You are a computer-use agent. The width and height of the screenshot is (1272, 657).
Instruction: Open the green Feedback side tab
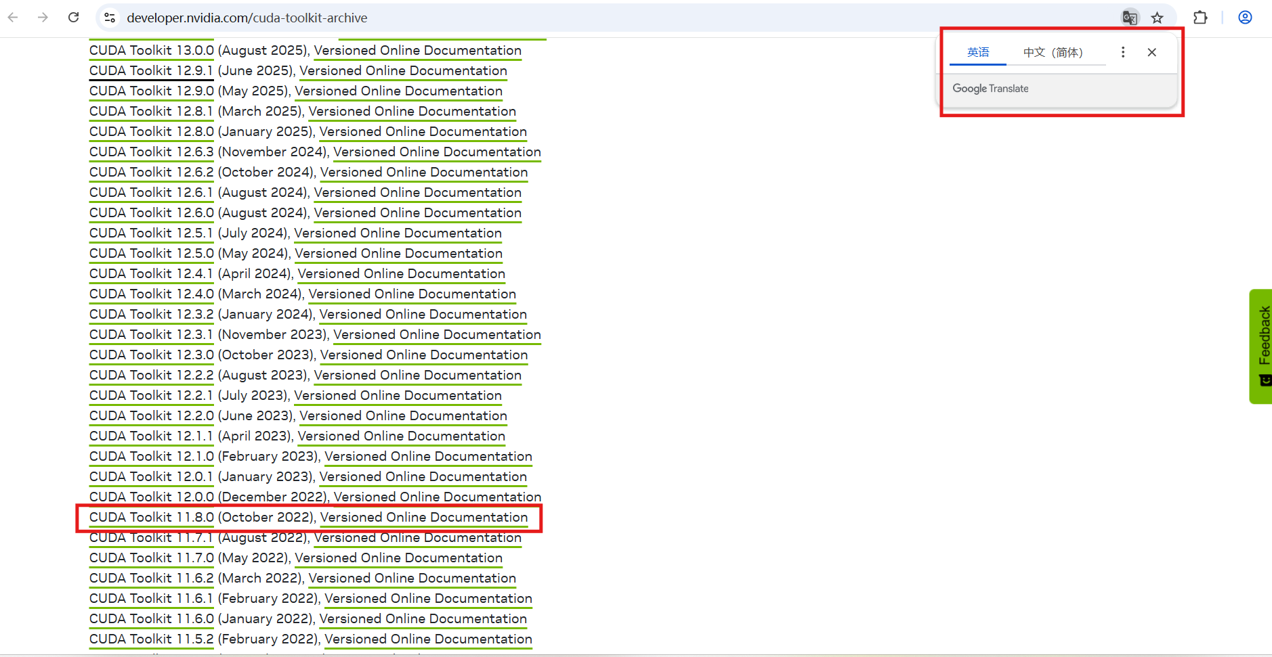[x=1260, y=346]
